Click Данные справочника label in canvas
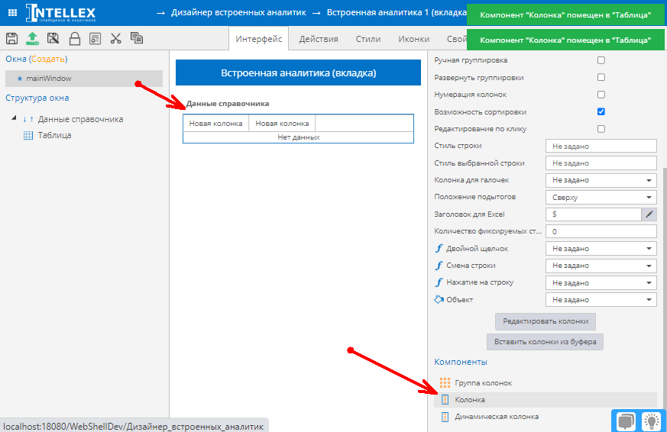 tap(228, 104)
